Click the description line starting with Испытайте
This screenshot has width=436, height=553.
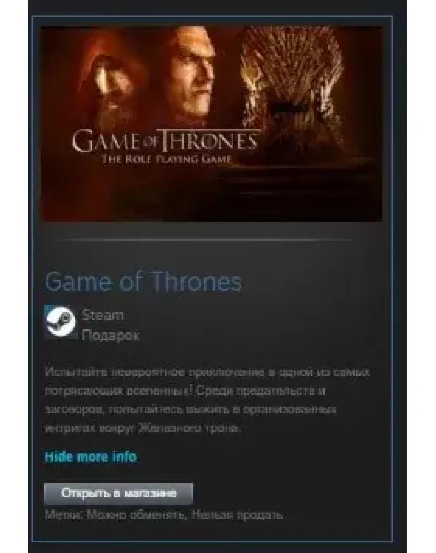pos(207,372)
